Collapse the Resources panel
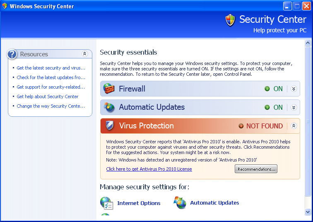 84,54
